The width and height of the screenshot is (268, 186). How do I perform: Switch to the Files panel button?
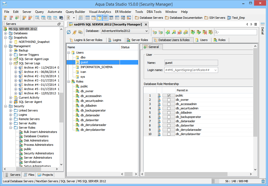click(x=29, y=175)
